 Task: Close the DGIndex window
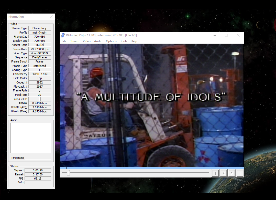238,35
